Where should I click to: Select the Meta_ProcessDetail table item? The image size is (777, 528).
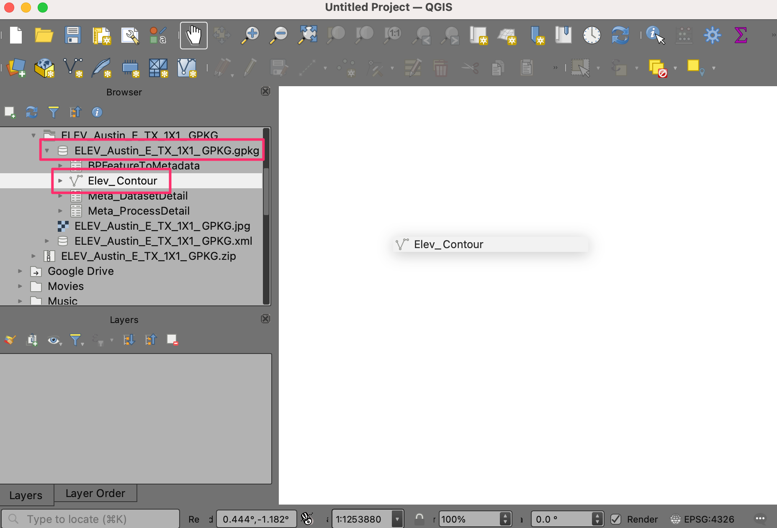point(139,211)
